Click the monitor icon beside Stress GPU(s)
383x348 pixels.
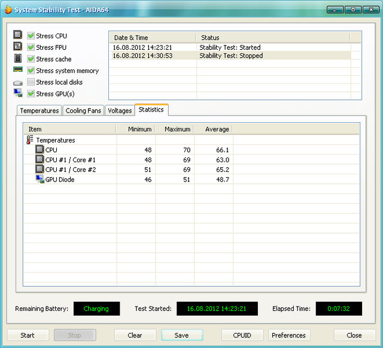click(x=18, y=93)
